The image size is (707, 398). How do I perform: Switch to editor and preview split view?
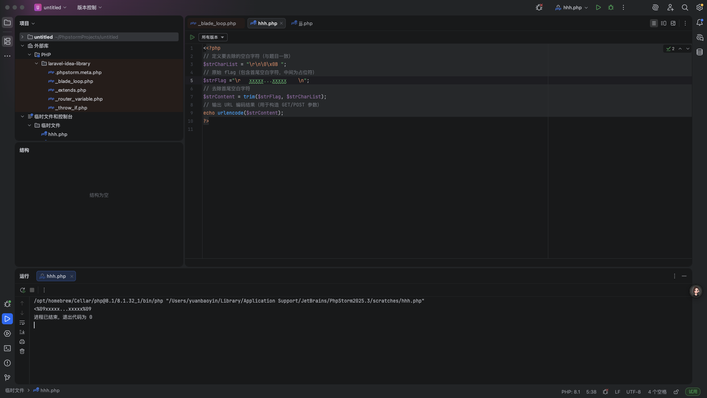664,23
